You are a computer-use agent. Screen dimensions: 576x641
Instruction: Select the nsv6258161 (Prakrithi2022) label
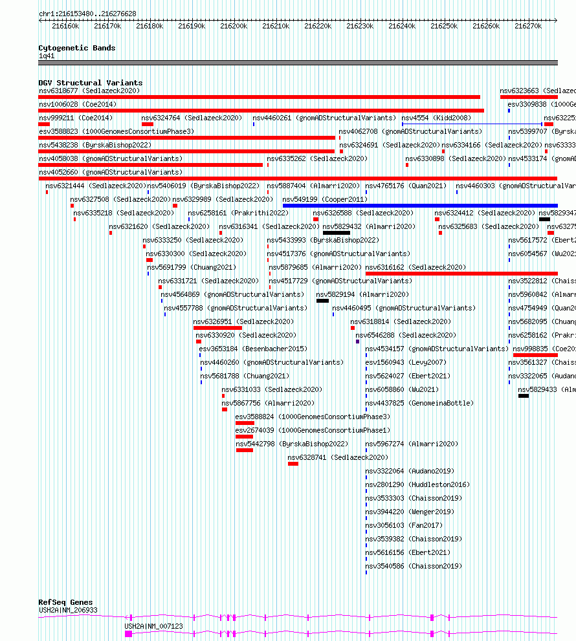pos(238,213)
